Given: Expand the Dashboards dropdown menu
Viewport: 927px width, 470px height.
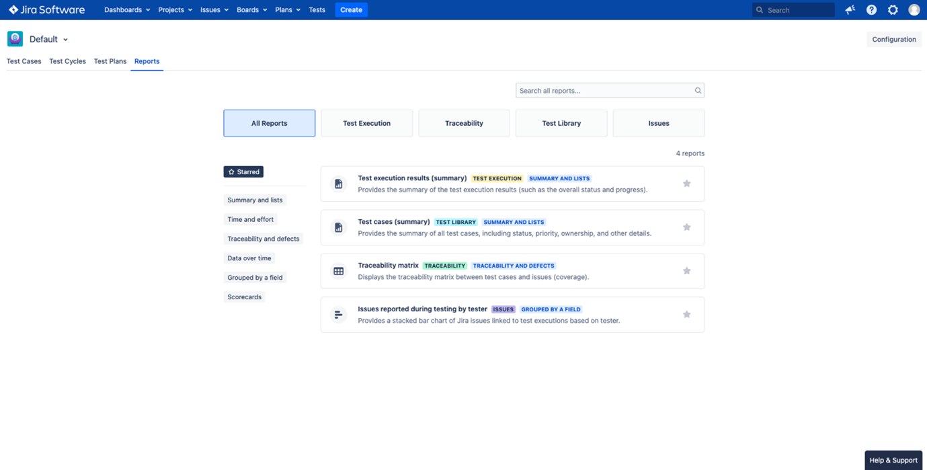Looking at the screenshot, I should pyautogui.click(x=126, y=10).
